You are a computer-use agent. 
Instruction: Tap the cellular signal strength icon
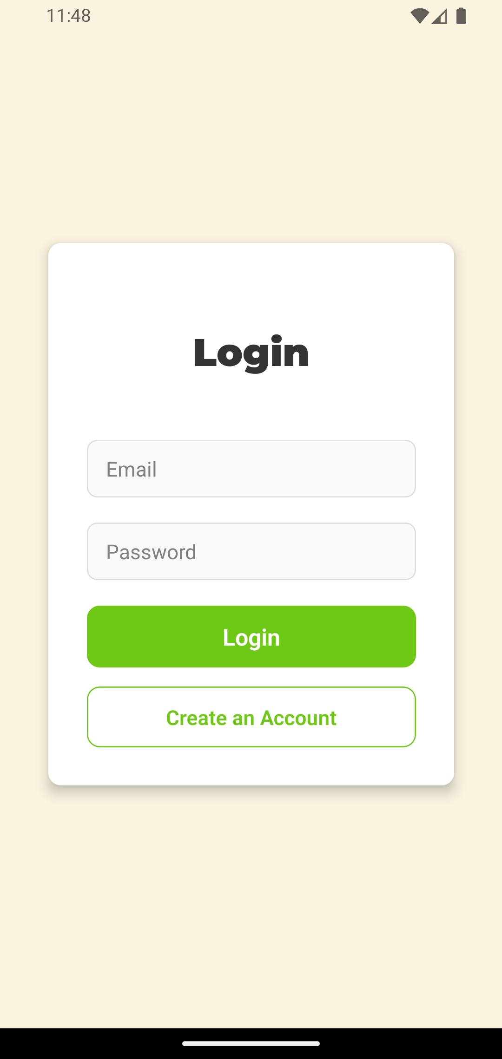point(439,16)
